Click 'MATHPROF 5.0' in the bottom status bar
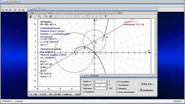Viewport: 185px width, 104px height. 7,101
